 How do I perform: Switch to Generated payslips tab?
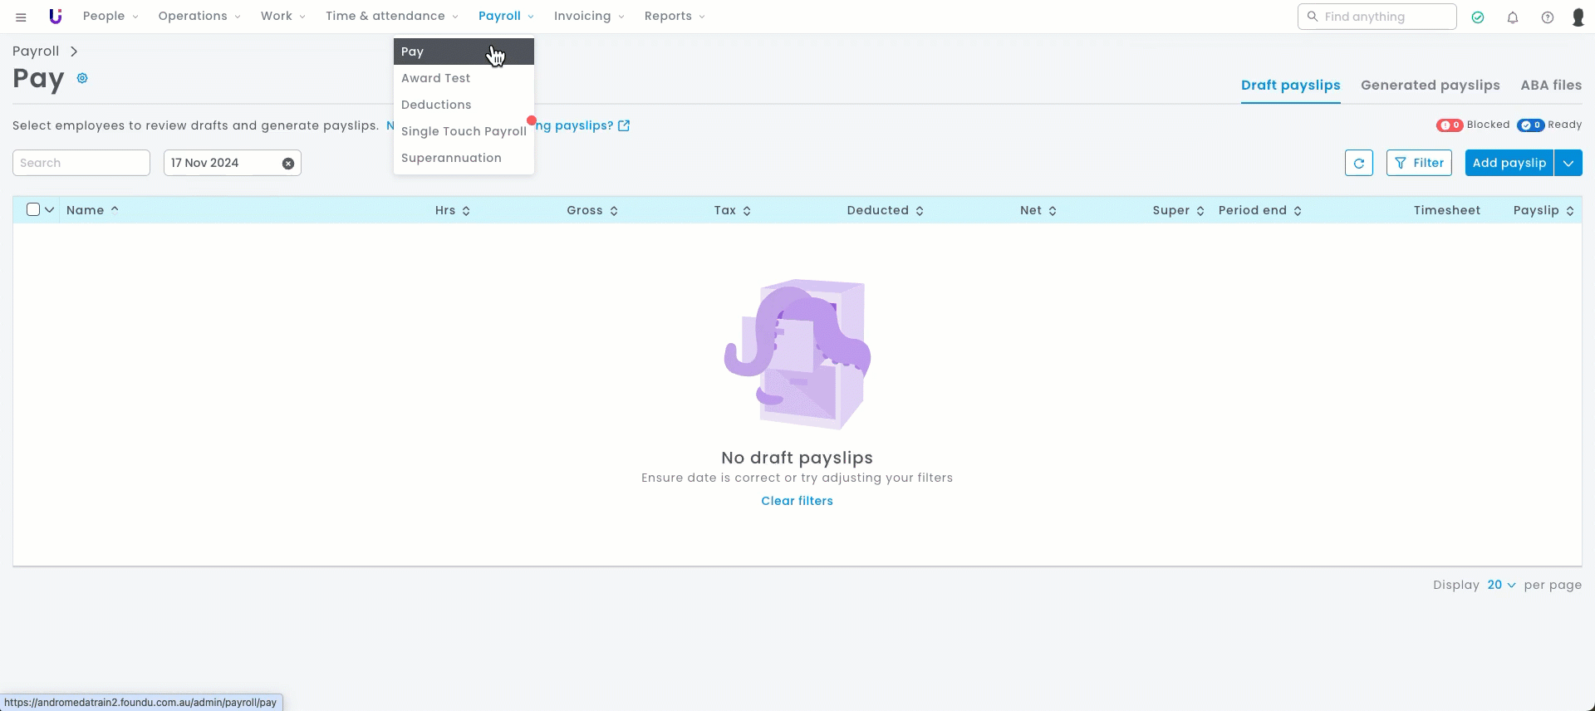1430,86
